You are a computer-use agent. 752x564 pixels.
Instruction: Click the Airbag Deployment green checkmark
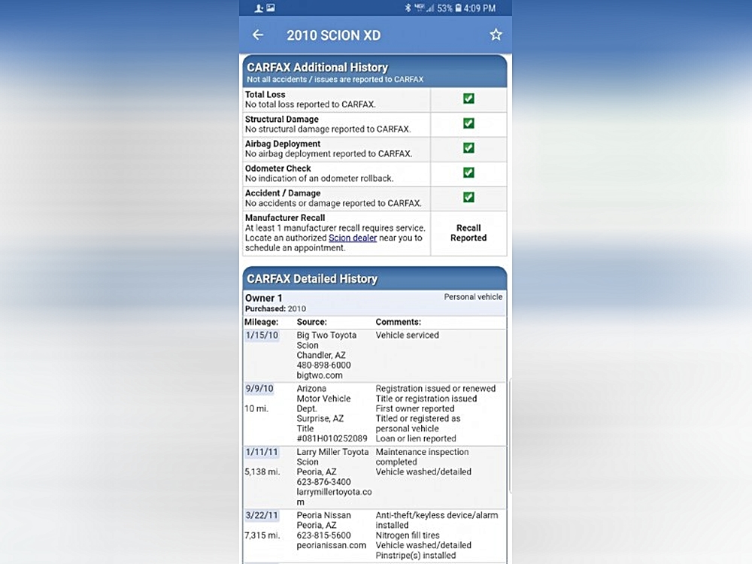tap(468, 148)
